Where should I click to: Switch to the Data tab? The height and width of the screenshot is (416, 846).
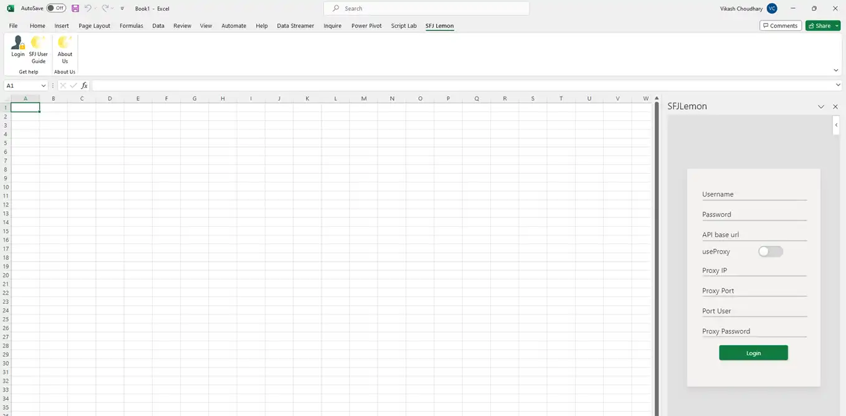point(158,26)
